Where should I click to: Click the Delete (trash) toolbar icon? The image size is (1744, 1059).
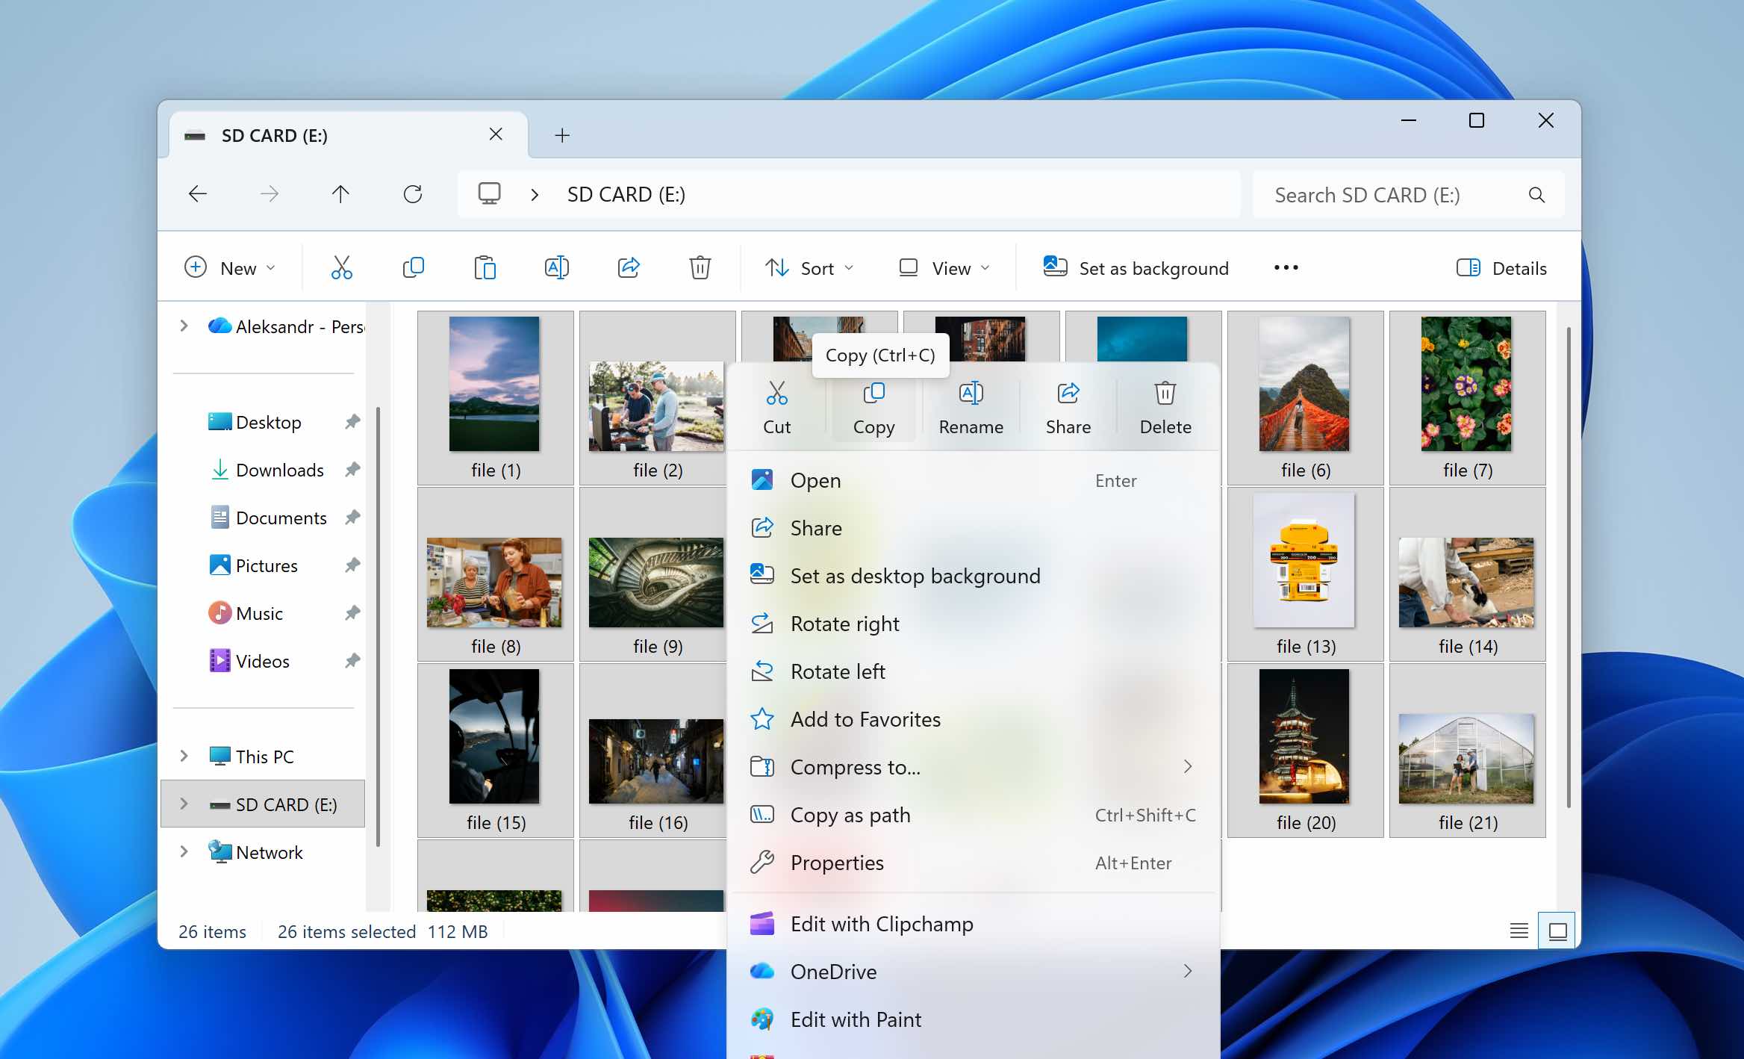click(x=700, y=267)
